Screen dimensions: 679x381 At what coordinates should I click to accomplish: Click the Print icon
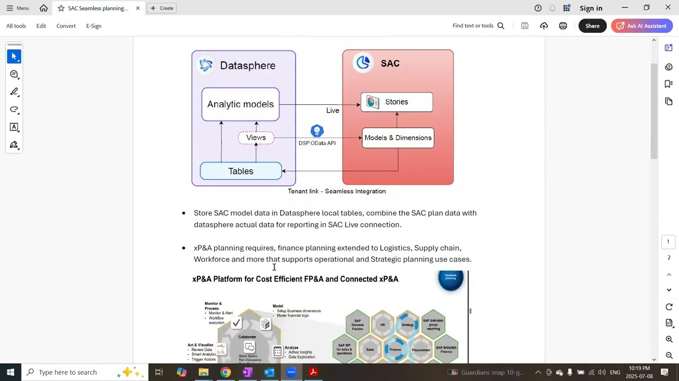tap(563, 26)
